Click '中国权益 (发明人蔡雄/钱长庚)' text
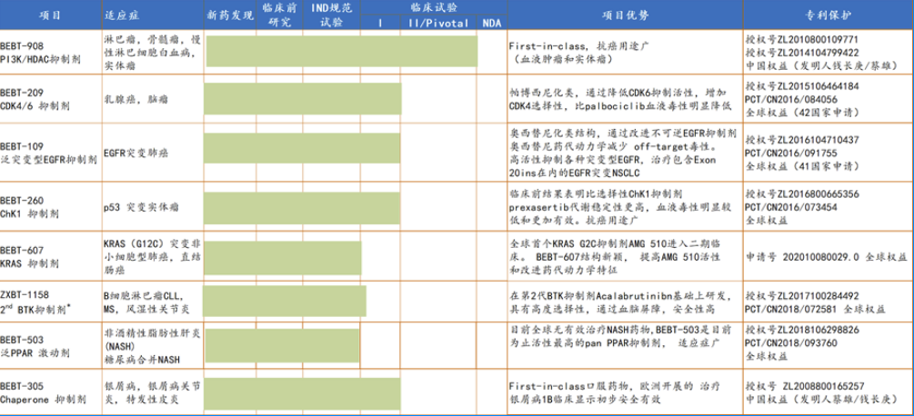 pyautogui.click(x=820, y=399)
